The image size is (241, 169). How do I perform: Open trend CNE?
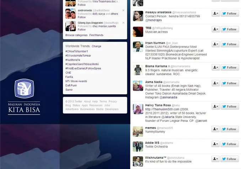pyautogui.click(x=68, y=73)
